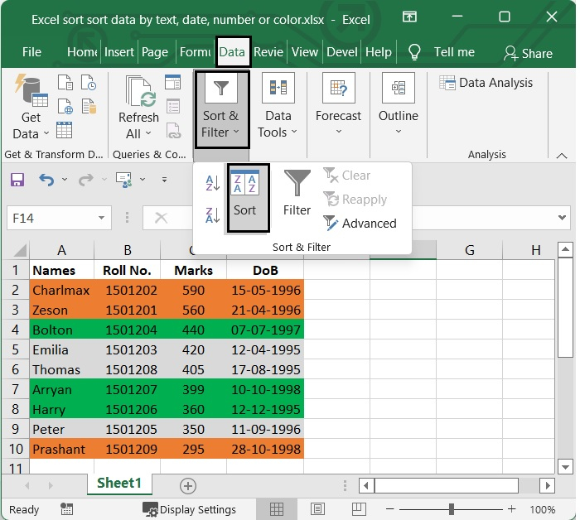Add a new sheet with plus button

click(188, 486)
